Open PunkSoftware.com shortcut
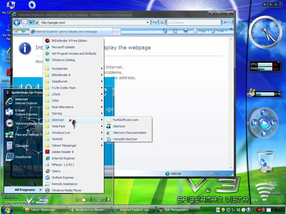The height and width of the screenshot is (214, 286). coord(128,120)
